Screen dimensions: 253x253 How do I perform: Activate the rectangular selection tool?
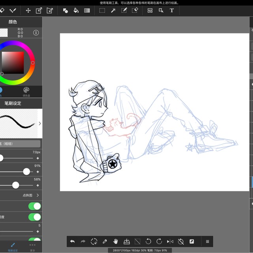(102, 11)
